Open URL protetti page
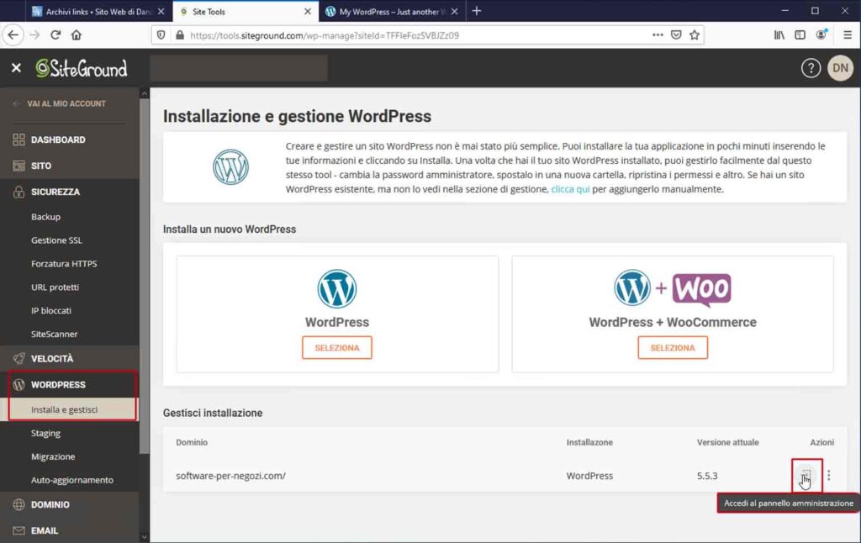Viewport: 861px width, 543px height. pos(55,287)
